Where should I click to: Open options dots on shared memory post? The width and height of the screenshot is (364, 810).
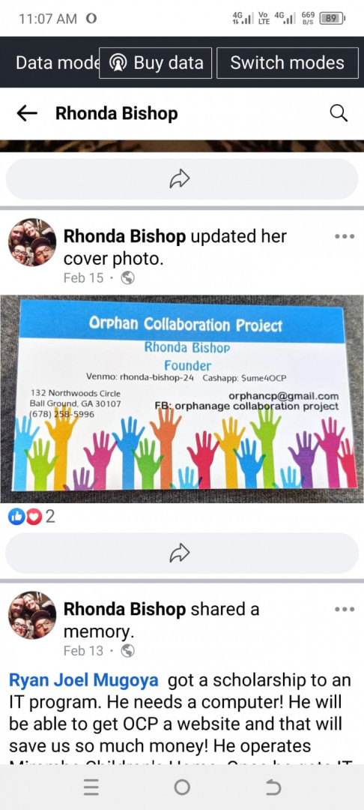(x=345, y=609)
